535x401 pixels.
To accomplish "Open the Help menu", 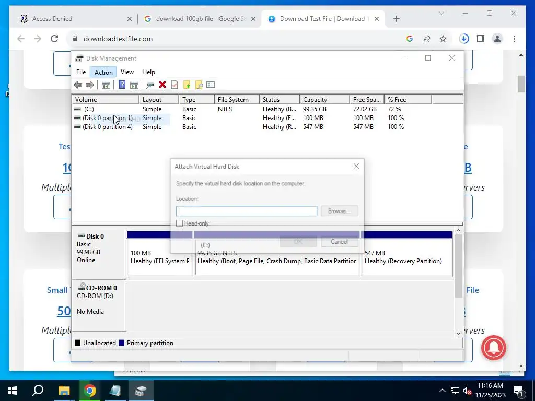I will click(148, 72).
